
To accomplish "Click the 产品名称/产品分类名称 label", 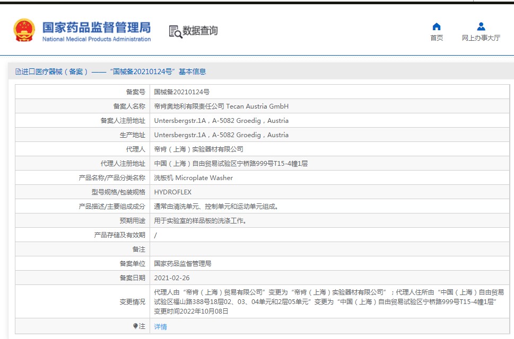I will point(112,178).
